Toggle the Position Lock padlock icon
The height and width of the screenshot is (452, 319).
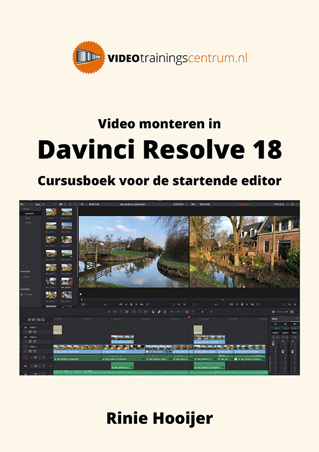165,311
